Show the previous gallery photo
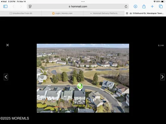 pyautogui.click(x=6, y=77)
